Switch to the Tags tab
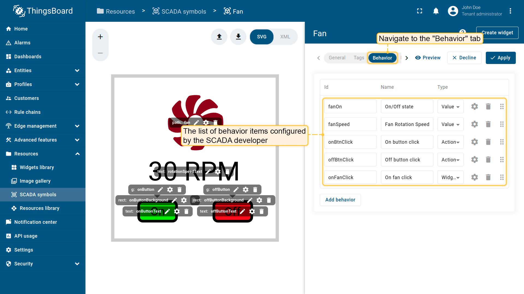Image resolution: width=524 pixels, height=294 pixels. tap(359, 58)
